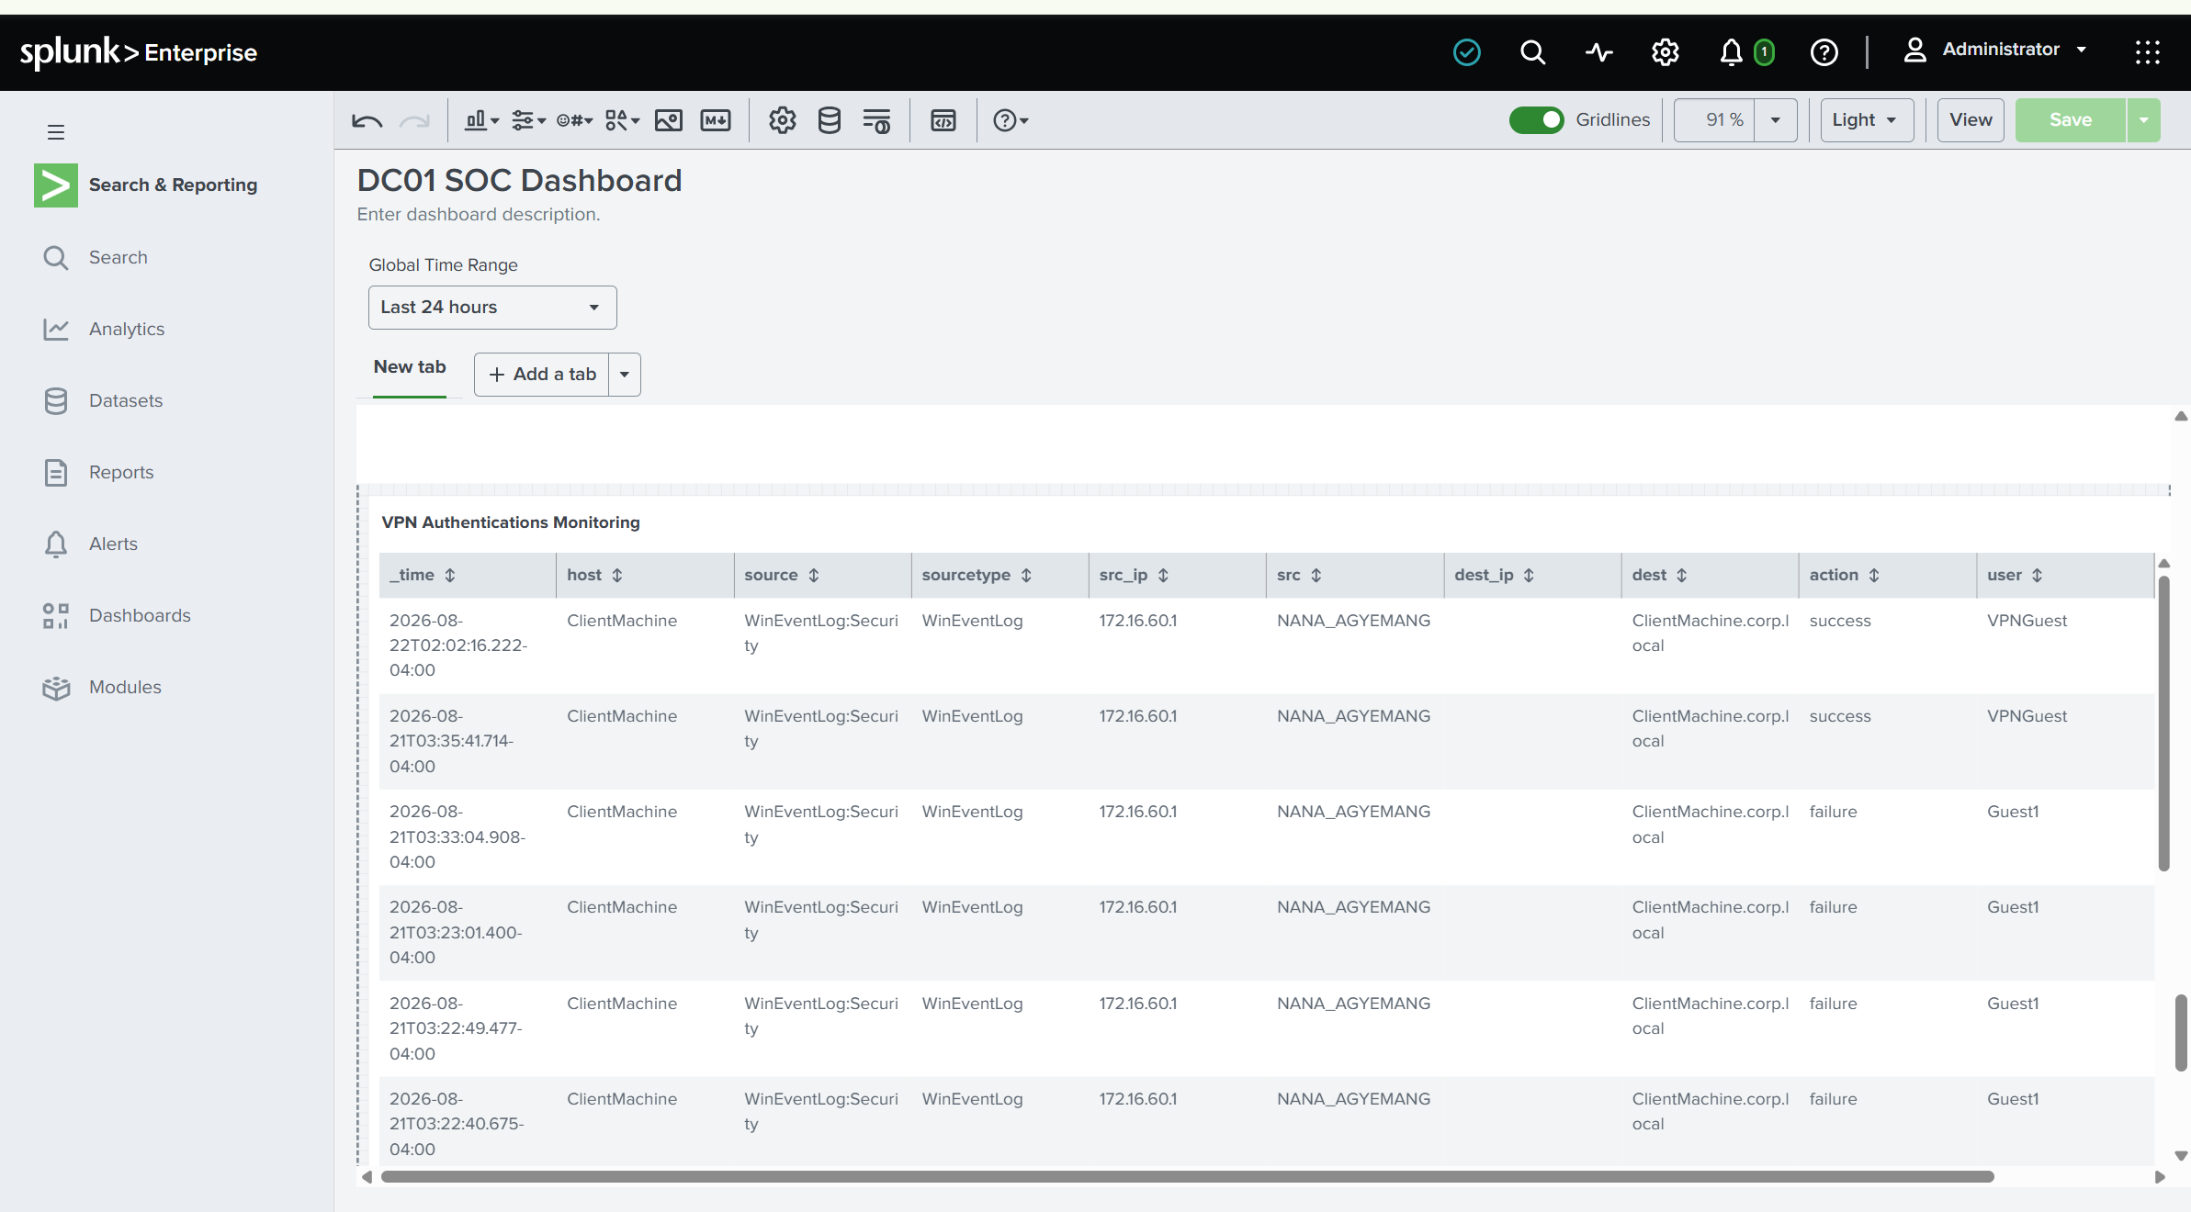Screen dimensions: 2191x1212
Task: Open the add shape menu
Action: [622, 120]
